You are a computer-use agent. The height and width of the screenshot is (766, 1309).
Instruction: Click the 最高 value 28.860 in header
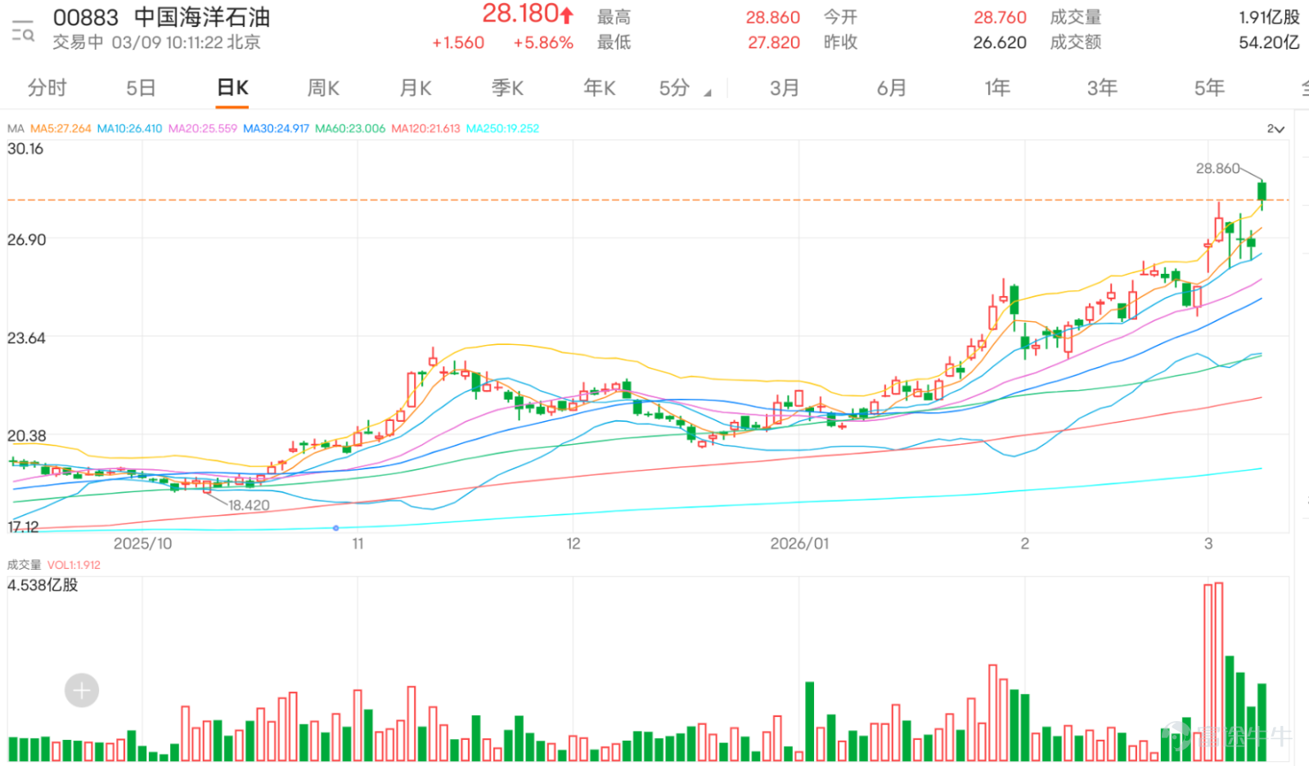(773, 17)
